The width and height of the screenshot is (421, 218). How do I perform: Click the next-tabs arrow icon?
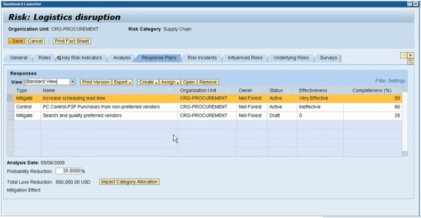click(410, 55)
